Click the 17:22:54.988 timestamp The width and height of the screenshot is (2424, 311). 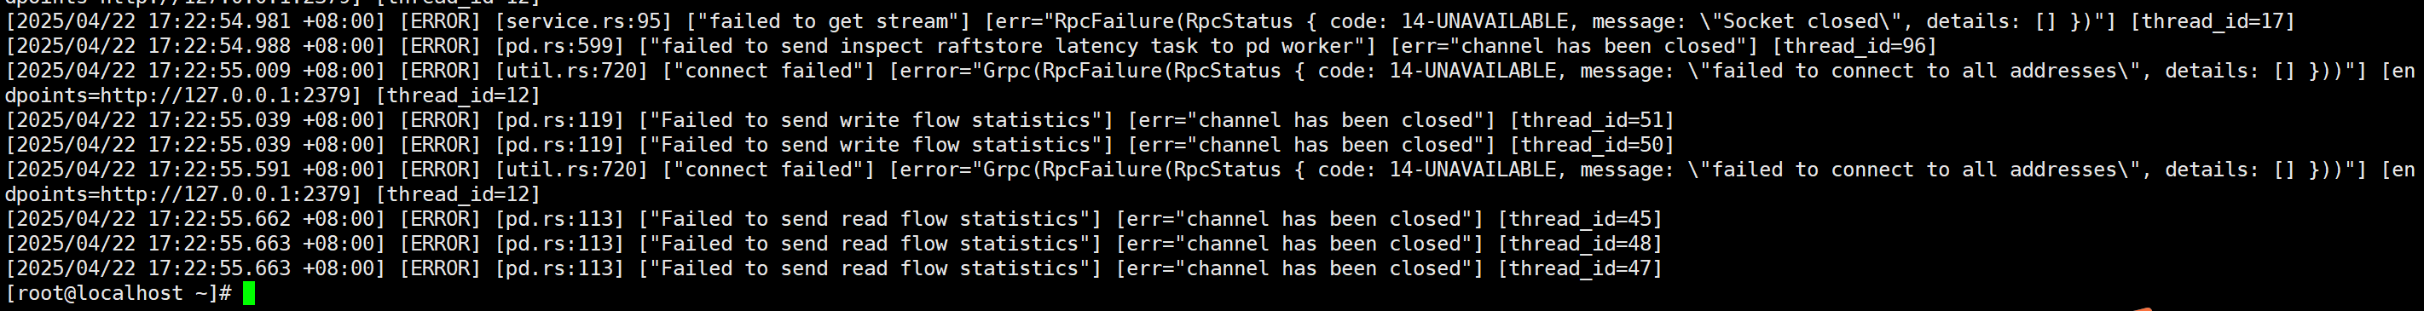(219, 46)
